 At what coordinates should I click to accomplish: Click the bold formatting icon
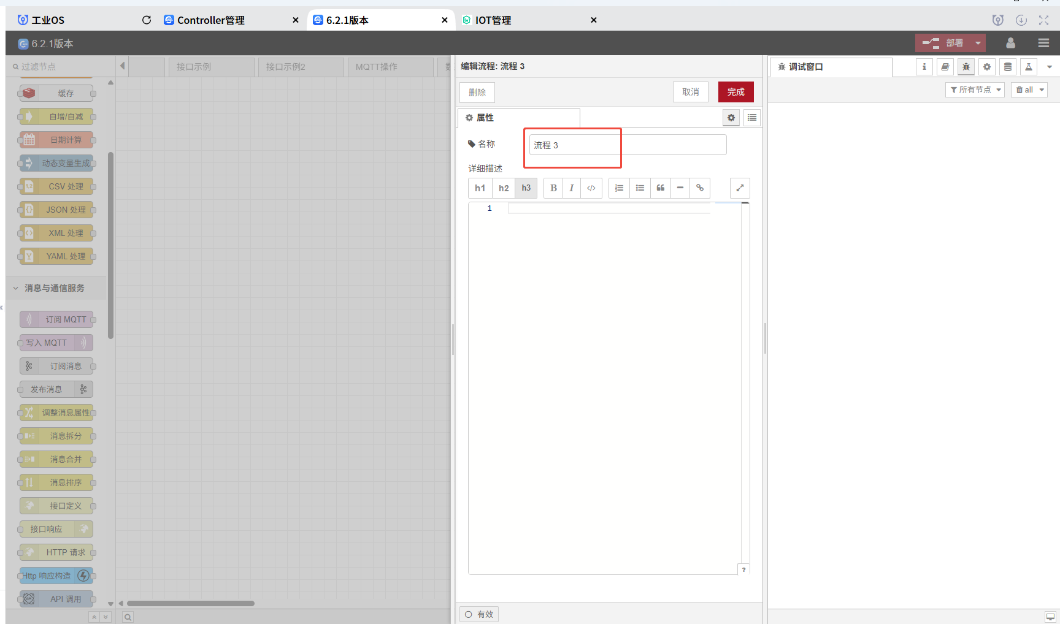(x=553, y=188)
